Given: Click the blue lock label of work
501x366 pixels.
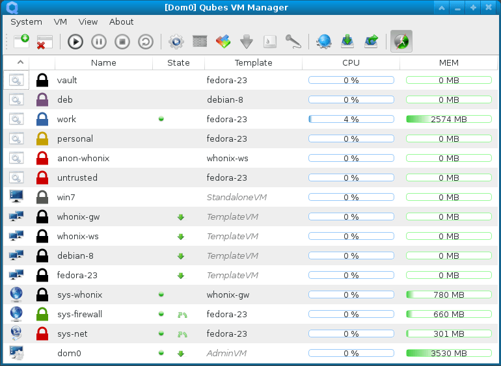Looking at the screenshot, I should (42, 119).
